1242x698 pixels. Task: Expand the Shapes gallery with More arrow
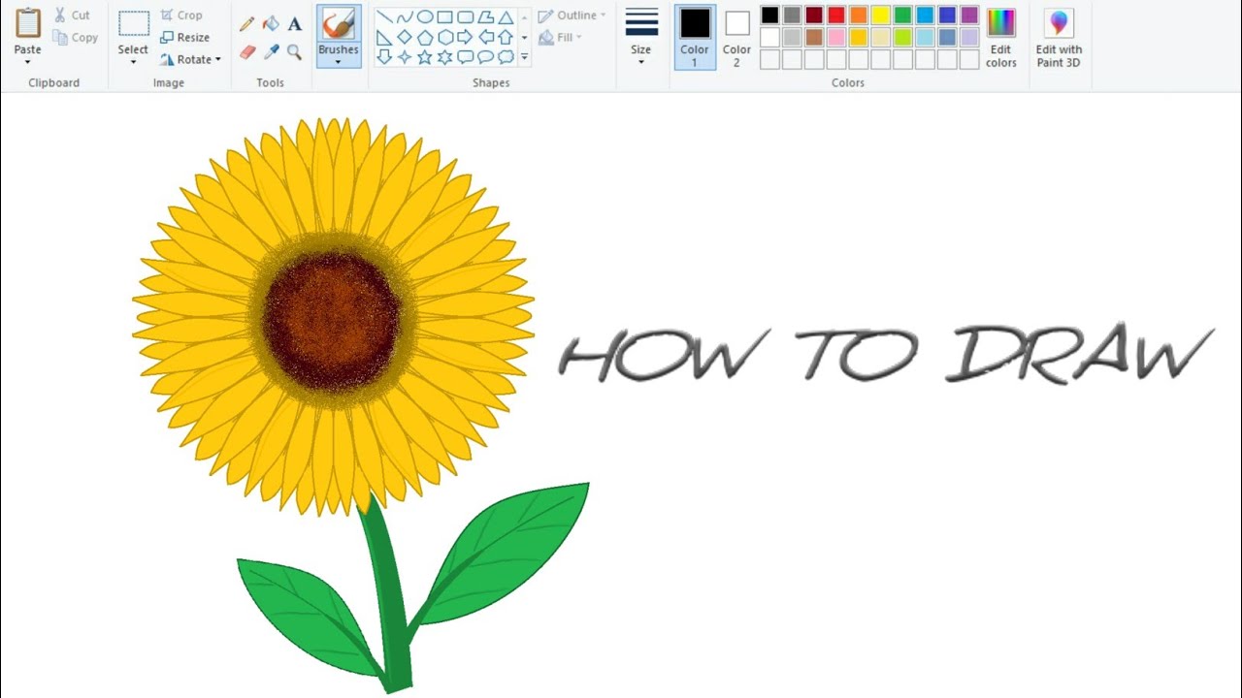(x=525, y=57)
